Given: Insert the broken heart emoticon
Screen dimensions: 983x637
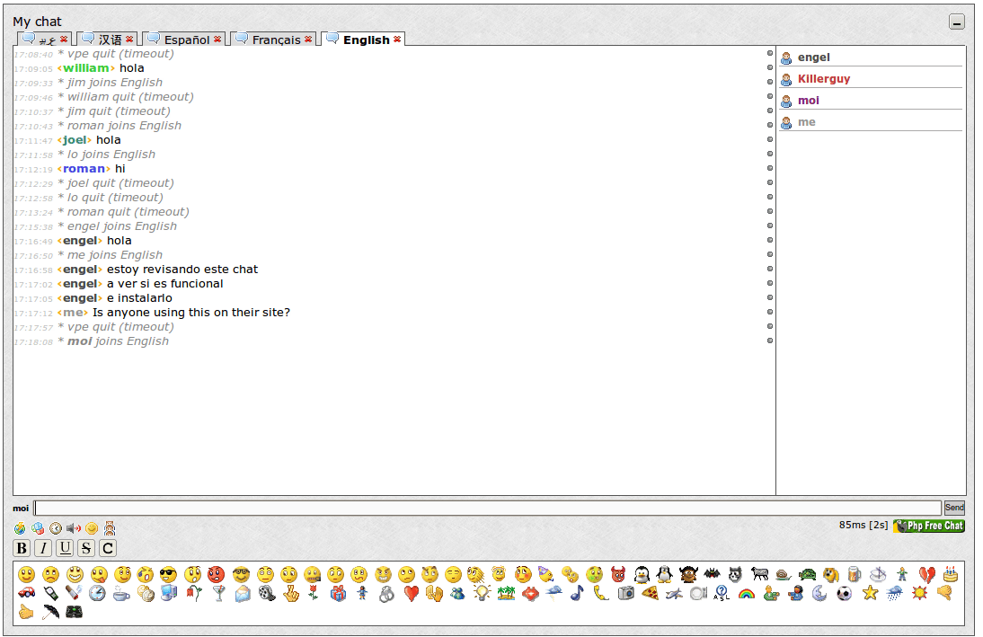Looking at the screenshot, I should (x=927, y=574).
